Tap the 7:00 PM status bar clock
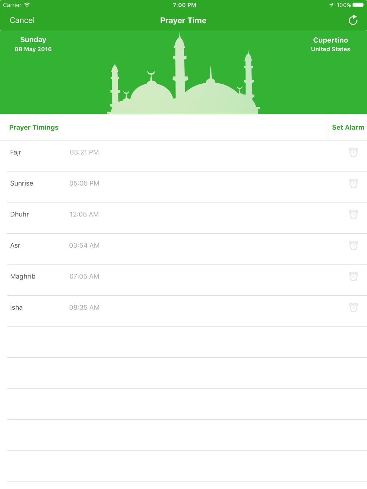 click(x=185, y=5)
